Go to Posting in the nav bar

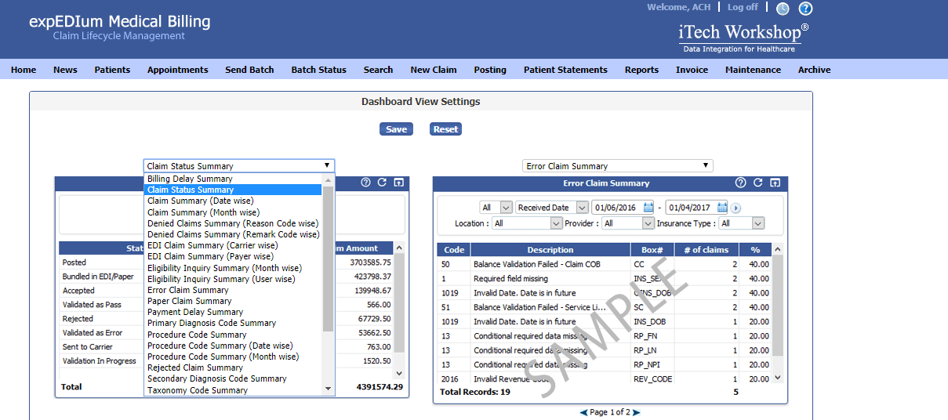click(490, 70)
